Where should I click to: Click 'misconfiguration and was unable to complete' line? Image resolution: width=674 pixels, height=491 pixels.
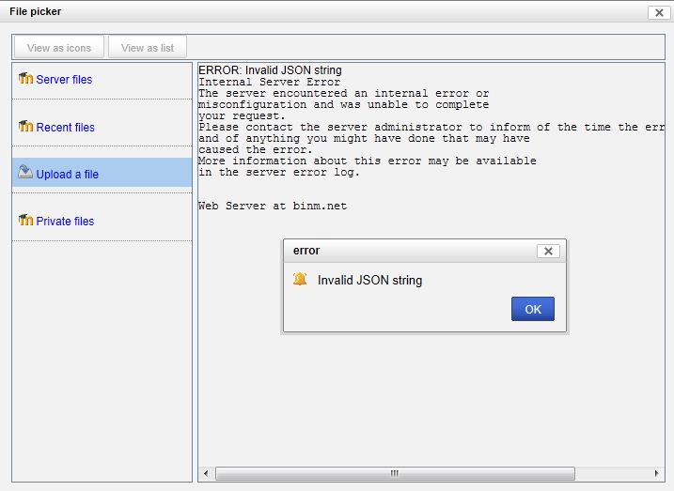click(x=343, y=104)
